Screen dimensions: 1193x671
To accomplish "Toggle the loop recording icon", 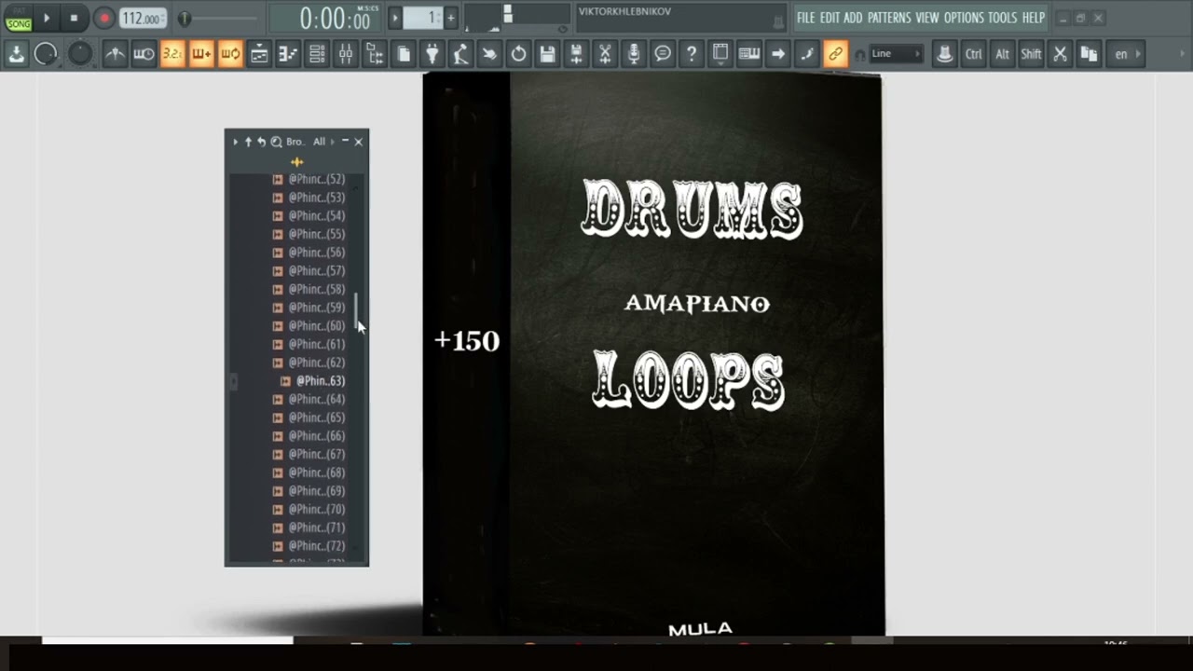I will pyautogui.click(x=230, y=54).
